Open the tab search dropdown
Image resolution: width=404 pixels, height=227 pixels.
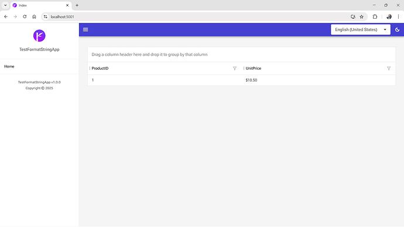point(5,5)
